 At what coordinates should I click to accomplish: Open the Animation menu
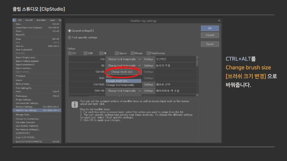41,20
